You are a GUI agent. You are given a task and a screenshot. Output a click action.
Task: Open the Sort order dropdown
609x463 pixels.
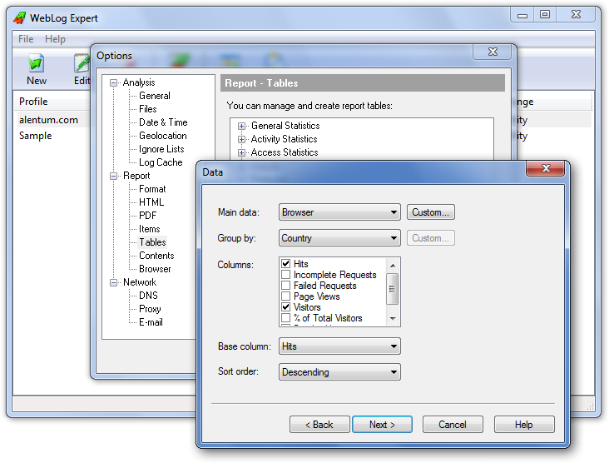(339, 372)
